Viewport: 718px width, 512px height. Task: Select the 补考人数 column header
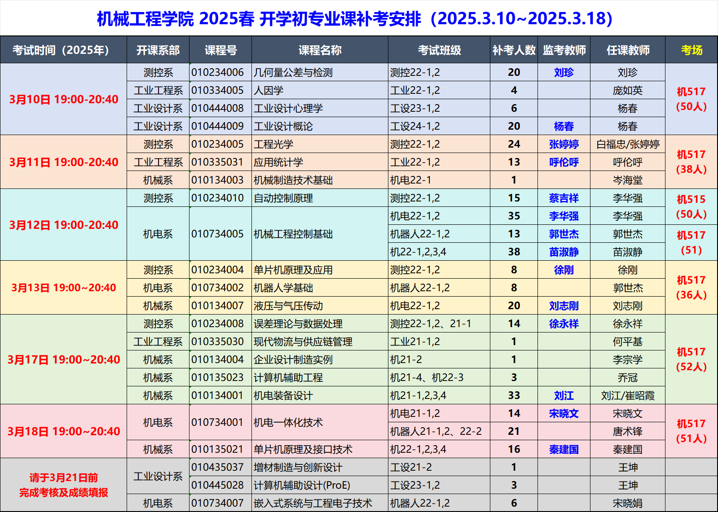514,50
